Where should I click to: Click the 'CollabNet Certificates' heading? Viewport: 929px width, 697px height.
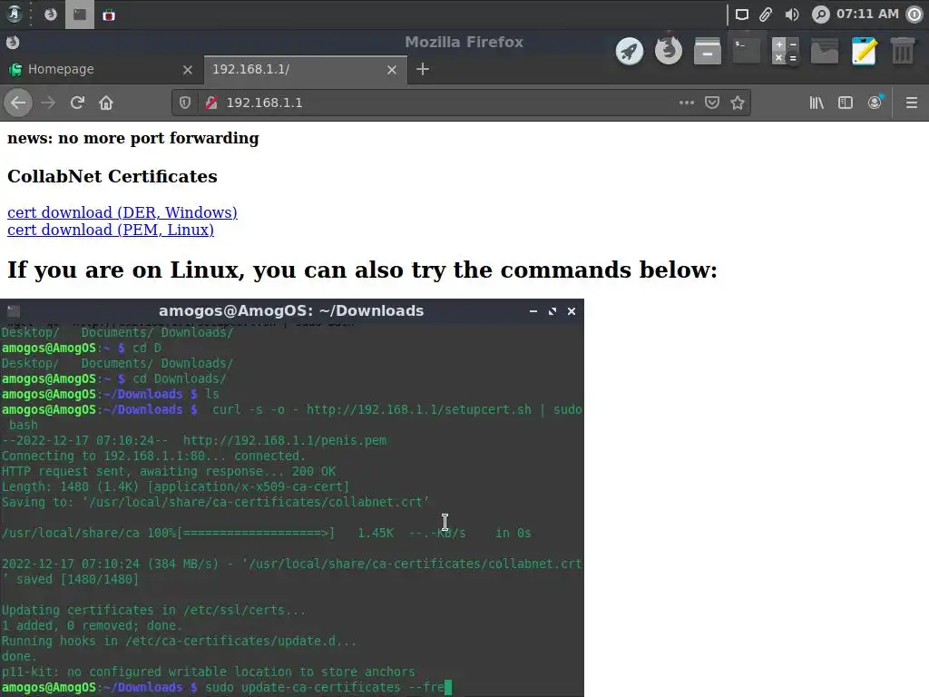pyautogui.click(x=112, y=176)
